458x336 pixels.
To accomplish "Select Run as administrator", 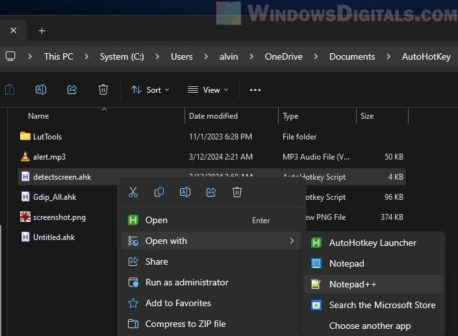I will click(211, 282).
